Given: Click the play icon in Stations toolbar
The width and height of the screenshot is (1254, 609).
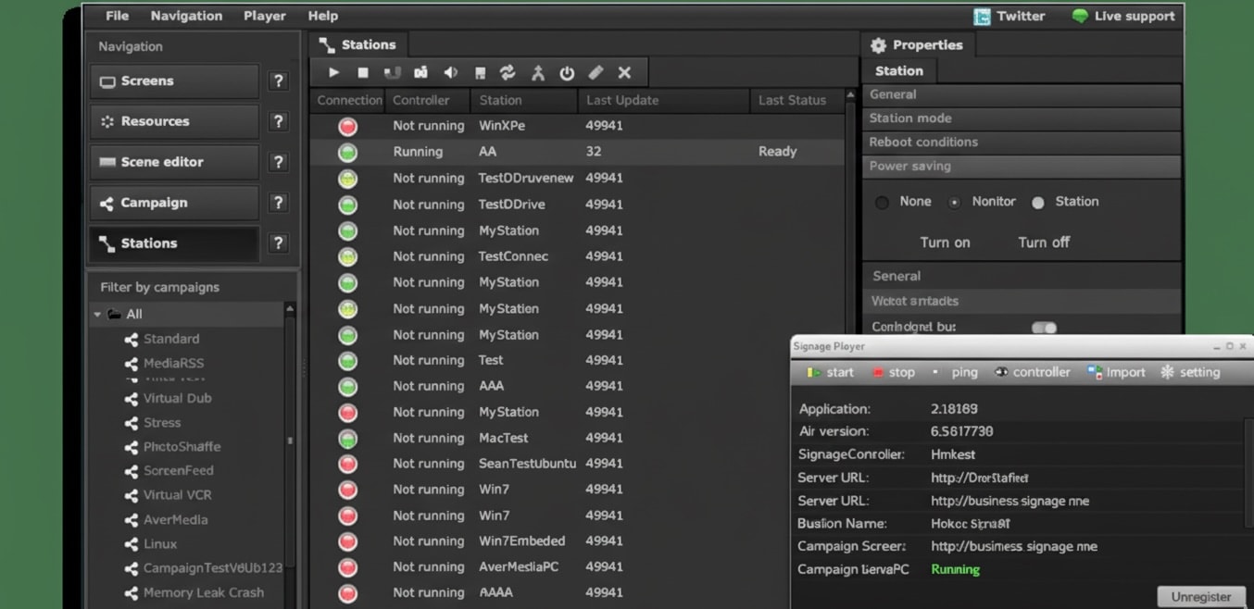Looking at the screenshot, I should (334, 72).
